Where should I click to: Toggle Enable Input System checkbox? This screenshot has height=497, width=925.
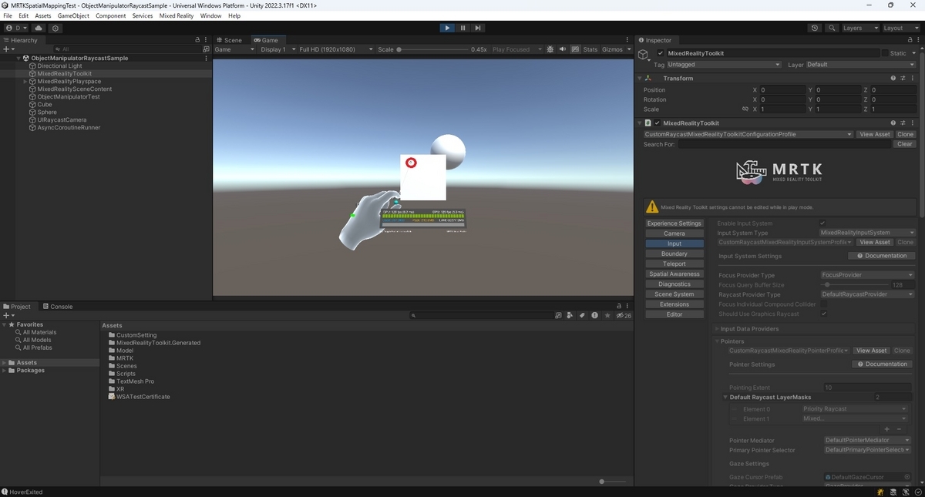(823, 223)
